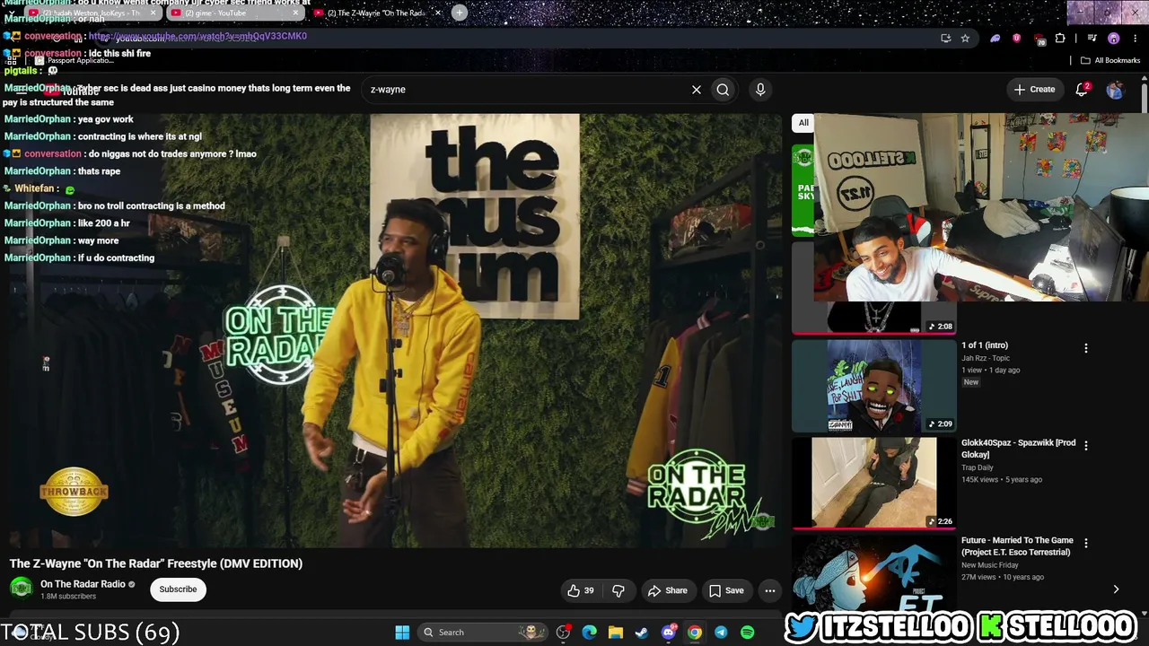Click '1.8M subscribers' text
The image size is (1149, 646).
tap(68, 597)
